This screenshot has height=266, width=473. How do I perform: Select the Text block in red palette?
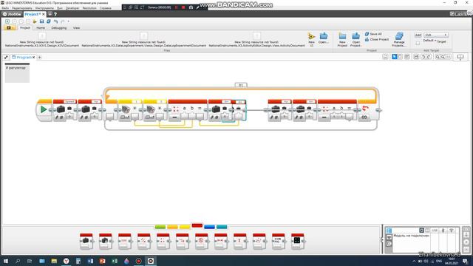tap(239, 241)
